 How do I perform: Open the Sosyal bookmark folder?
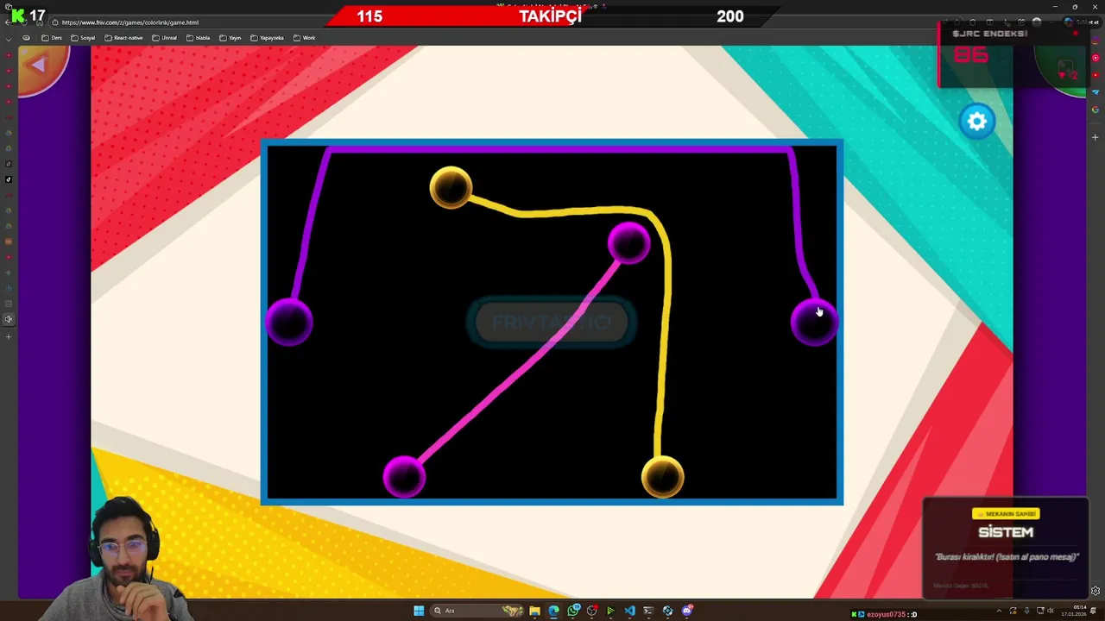pyautogui.click(x=83, y=38)
